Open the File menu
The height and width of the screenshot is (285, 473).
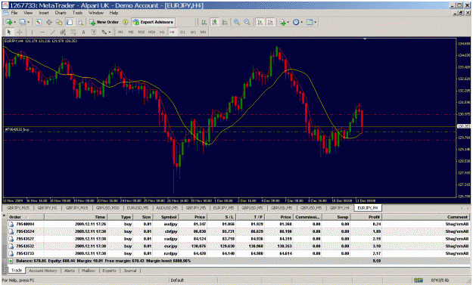pos(14,13)
